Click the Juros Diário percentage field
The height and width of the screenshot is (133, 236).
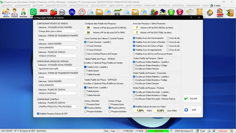pos(160,111)
